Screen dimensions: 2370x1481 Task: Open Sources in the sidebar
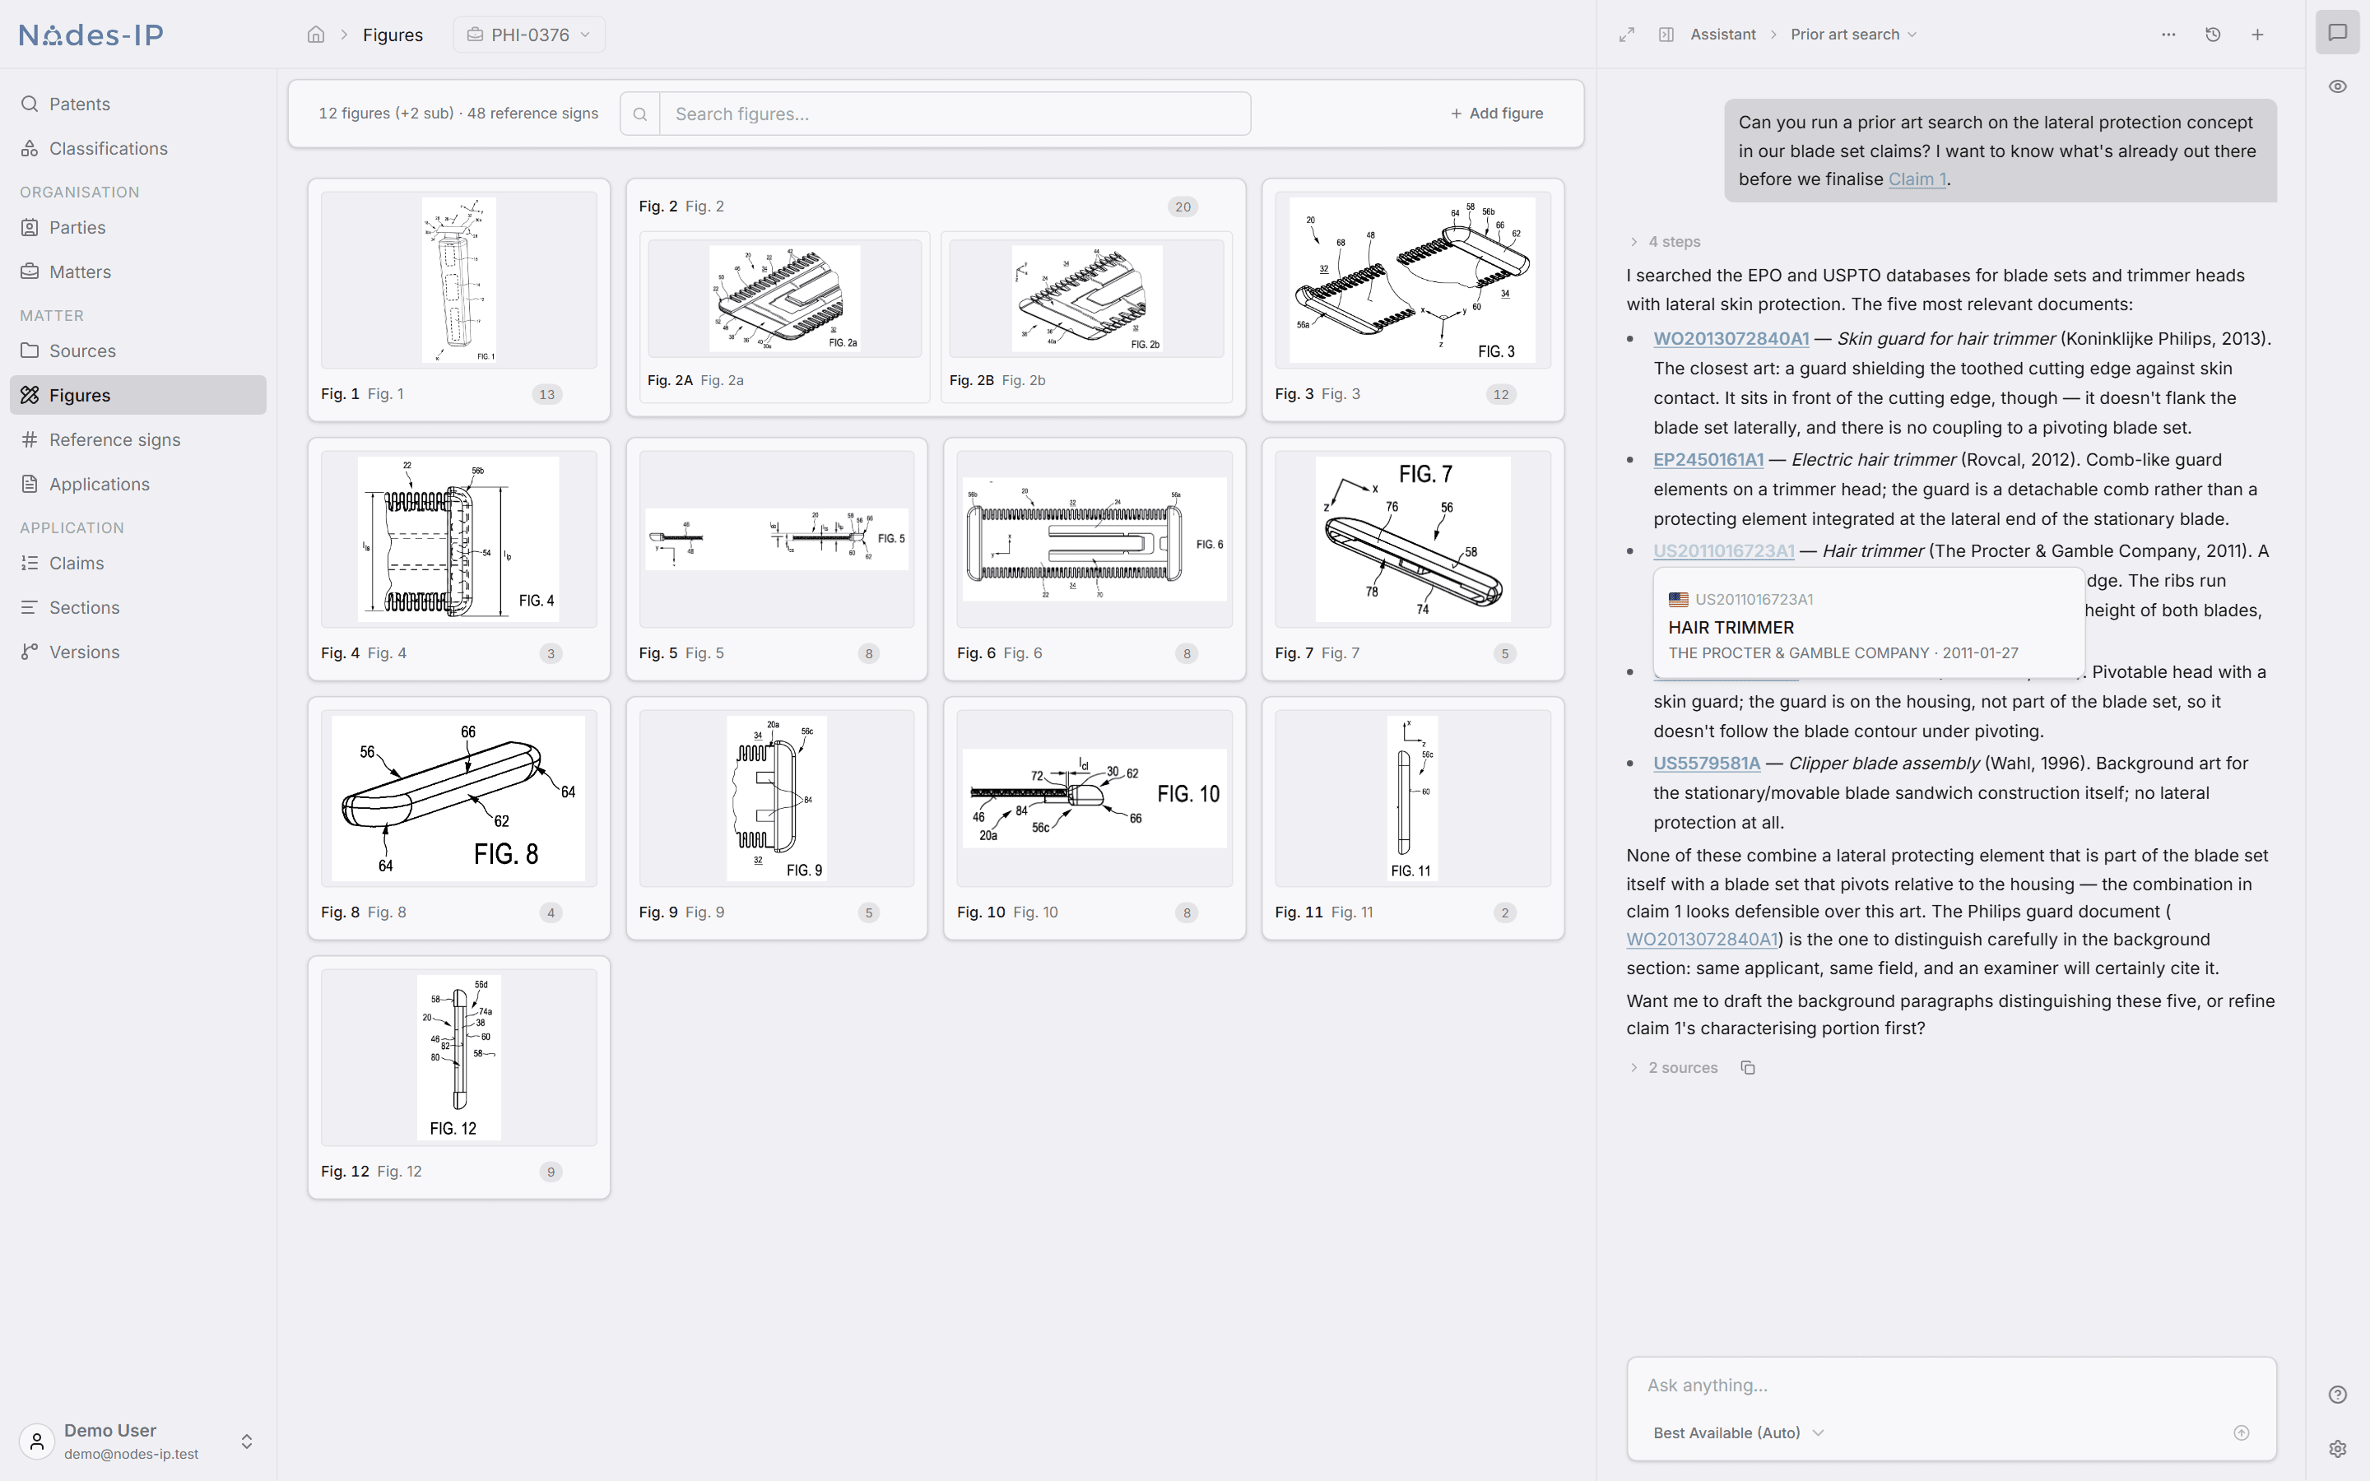138,351
